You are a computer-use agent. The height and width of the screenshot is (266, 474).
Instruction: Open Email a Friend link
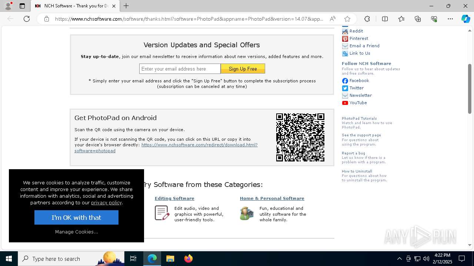click(x=364, y=46)
